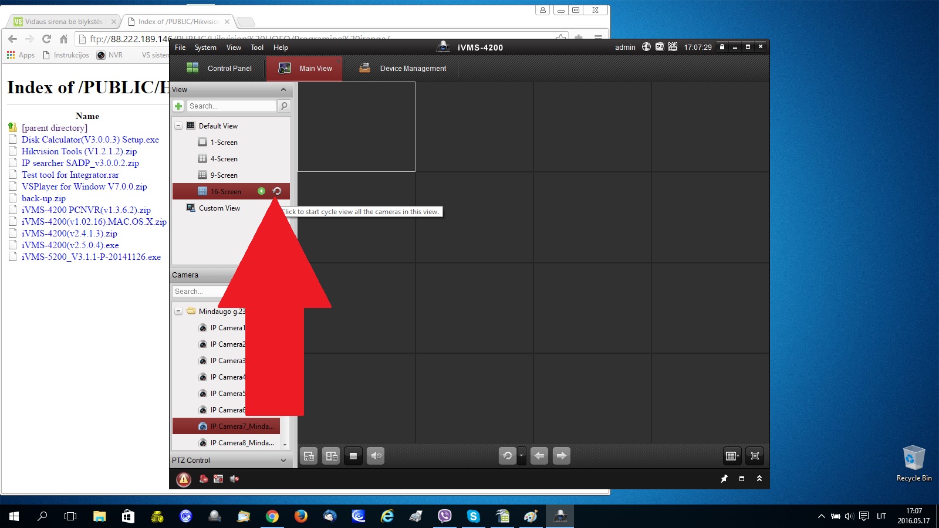Open iVMS-4200(v2.5.0.4).exe link in browser
Screen dimensions: 939x528
70,245
